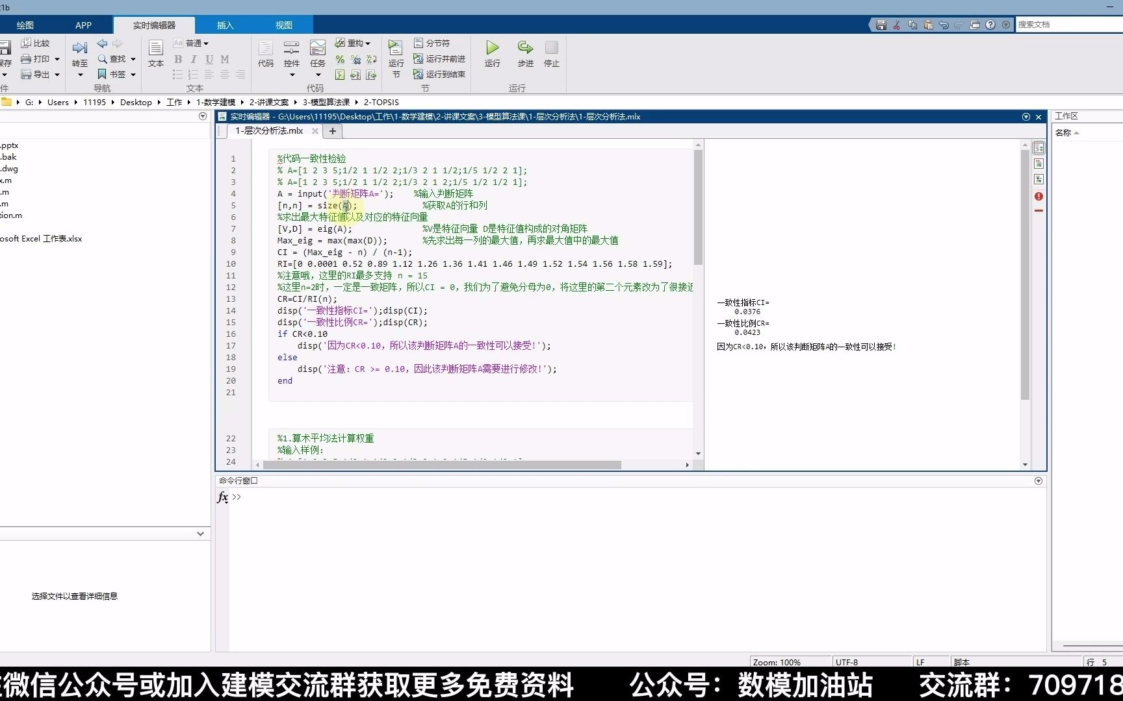Click the quick-access paste icon
The width and height of the screenshot is (1123, 701).
pyautogui.click(x=928, y=25)
